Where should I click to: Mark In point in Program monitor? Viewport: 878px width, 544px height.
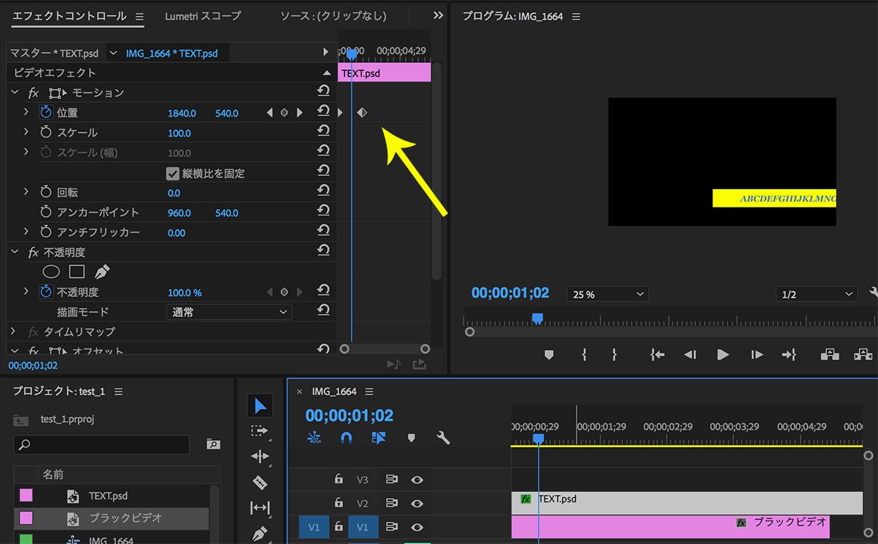[585, 355]
